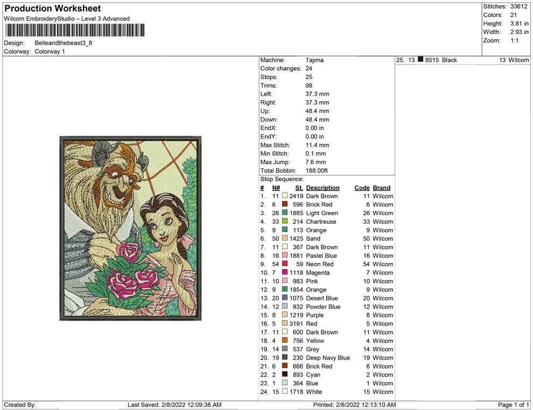The image size is (533, 410).
Task: Click the Up value 48.4 mm
Action: [317, 111]
